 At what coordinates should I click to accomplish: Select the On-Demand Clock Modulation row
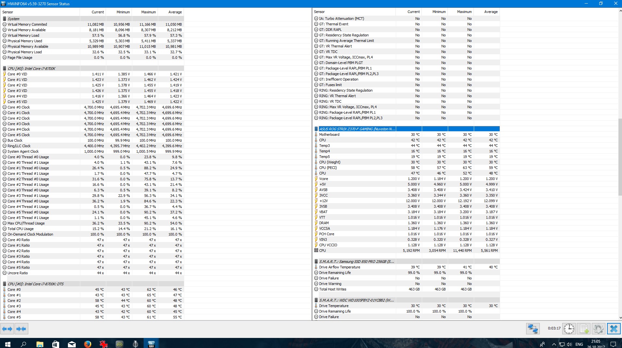coord(93,234)
